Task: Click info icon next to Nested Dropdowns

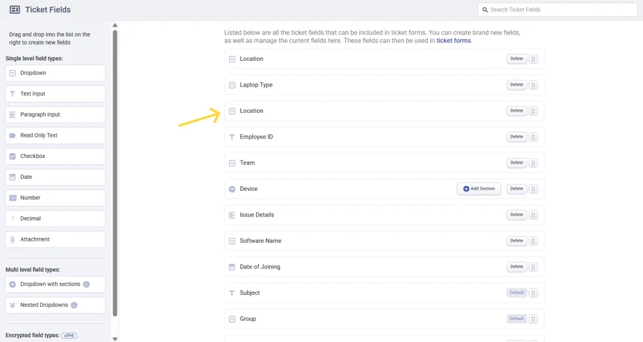Action: click(x=74, y=305)
